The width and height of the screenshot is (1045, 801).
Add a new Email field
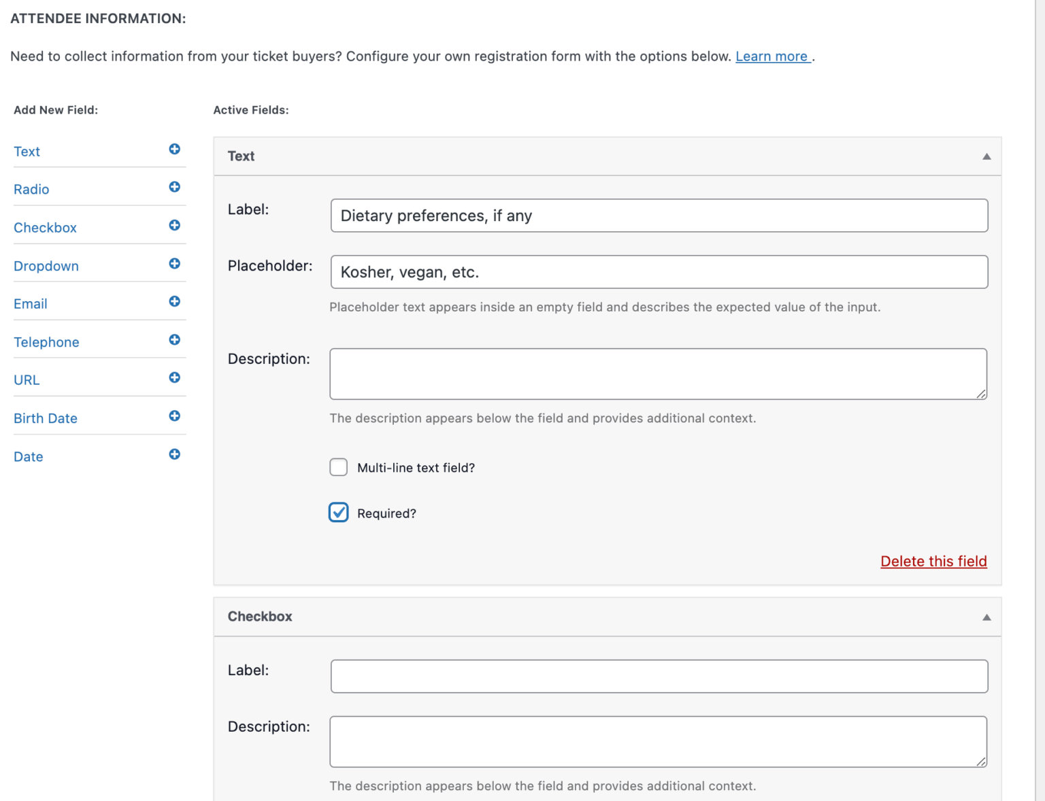click(175, 301)
